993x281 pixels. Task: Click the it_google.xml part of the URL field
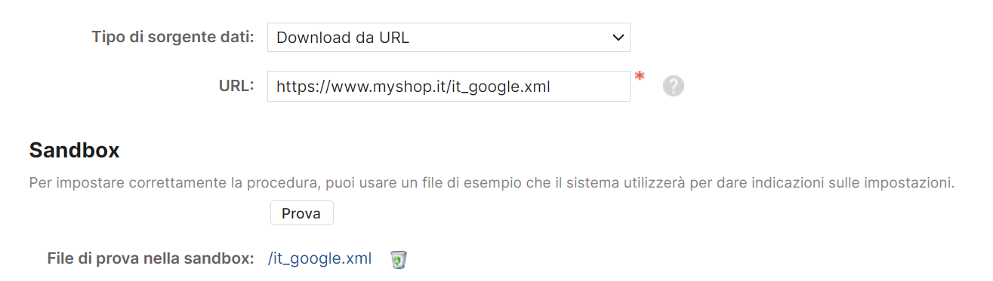pyautogui.click(x=498, y=87)
